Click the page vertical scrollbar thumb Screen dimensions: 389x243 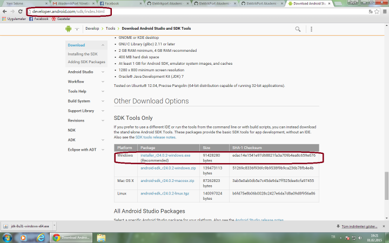click(386, 185)
